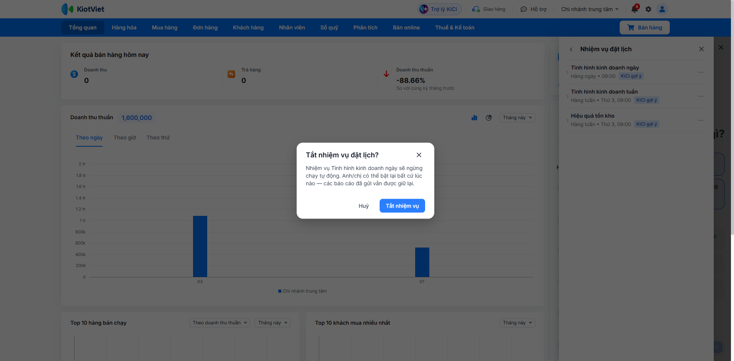
Task: Open the Phân tích menu
Action: pyautogui.click(x=365, y=28)
